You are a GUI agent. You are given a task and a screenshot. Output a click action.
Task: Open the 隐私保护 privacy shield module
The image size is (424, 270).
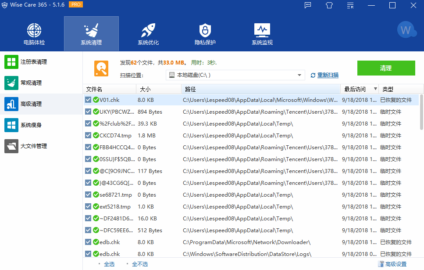click(205, 34)
